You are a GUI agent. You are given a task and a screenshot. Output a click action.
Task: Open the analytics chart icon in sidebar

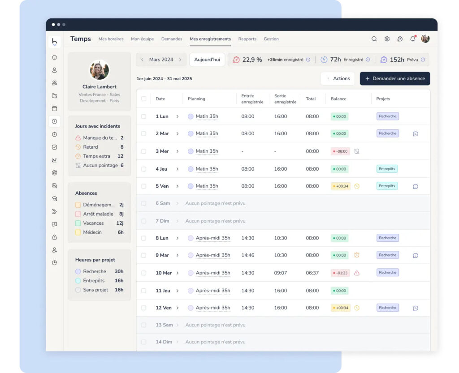tap(54, 160)
